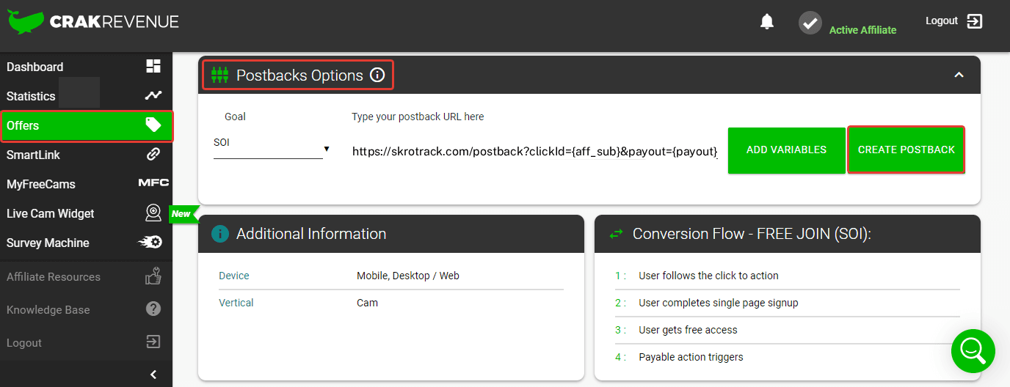Click the MFC logo icon
The width and height of the screenshot is (1010, 387).
pyautogui.click(x=153, y=183)
